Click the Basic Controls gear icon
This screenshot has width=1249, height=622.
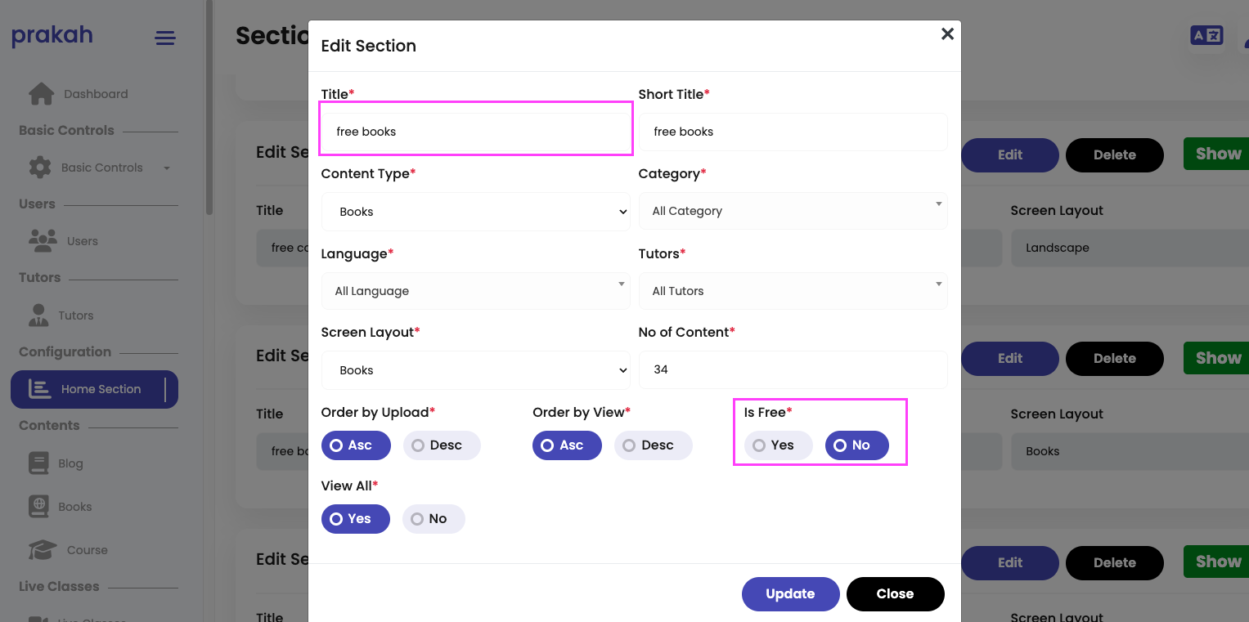[x=40, y=168]
